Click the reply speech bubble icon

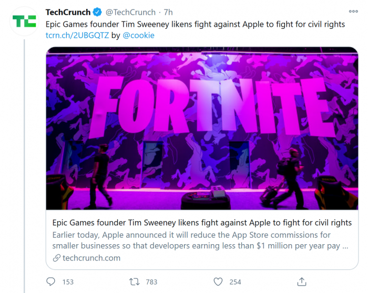(52, 282)
